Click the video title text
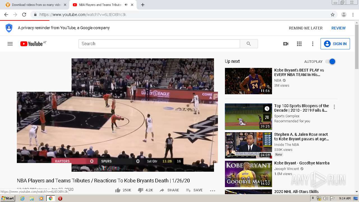This screenshot has height=202, width=359. pos(103,181)
